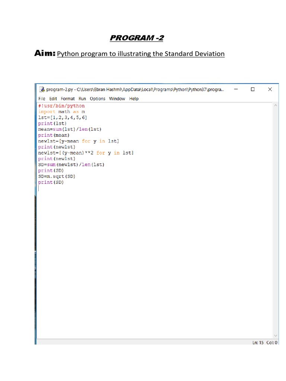Click the 'lst=[1,2,3,4,5,6]' code line
This screenshot has width=286, height=381.
tap(63, 118)
